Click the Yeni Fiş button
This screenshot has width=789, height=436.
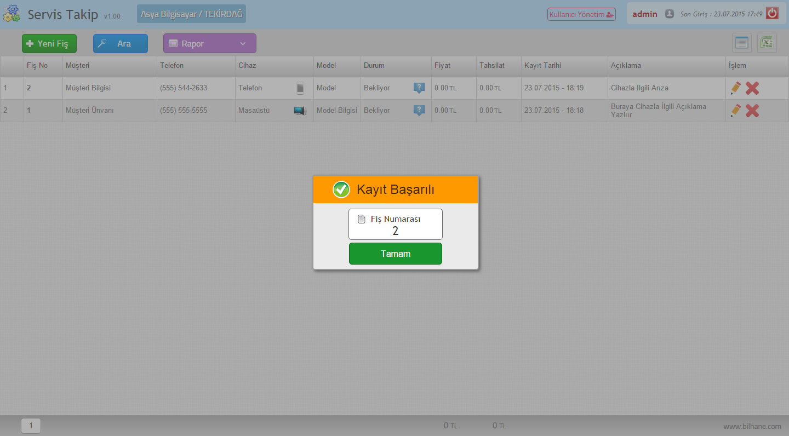coord(49,43)
